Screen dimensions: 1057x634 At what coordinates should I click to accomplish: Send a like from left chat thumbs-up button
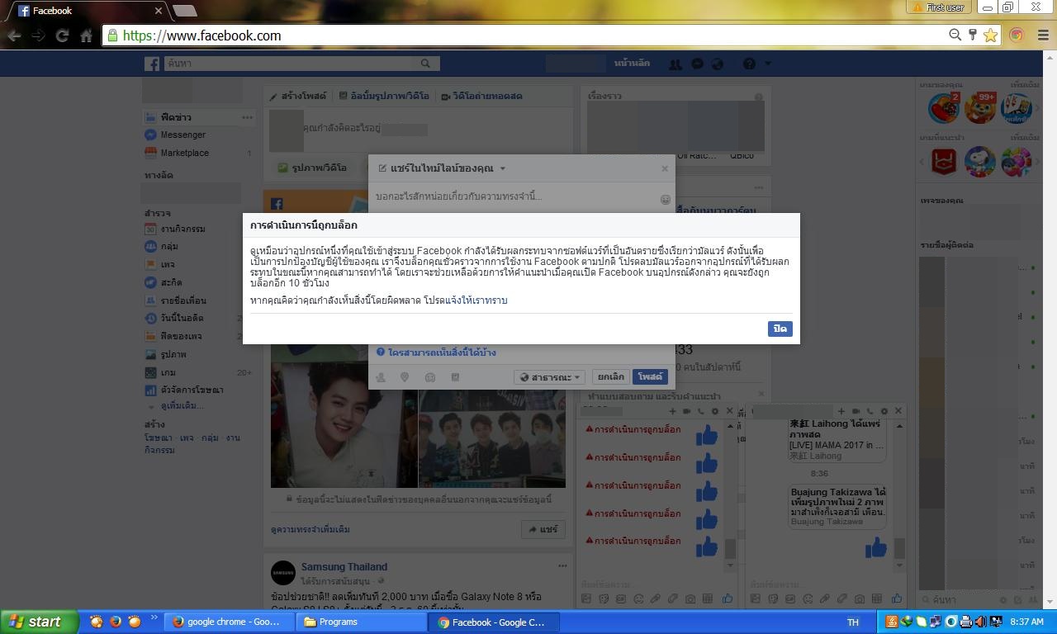(728, 599)
